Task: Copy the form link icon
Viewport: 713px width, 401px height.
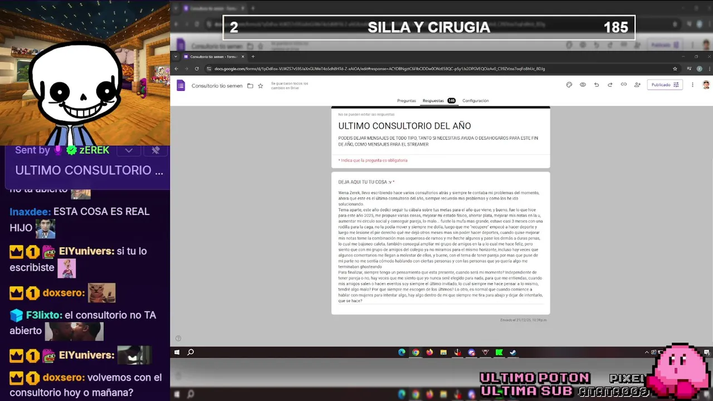Action: click(623, 85)
